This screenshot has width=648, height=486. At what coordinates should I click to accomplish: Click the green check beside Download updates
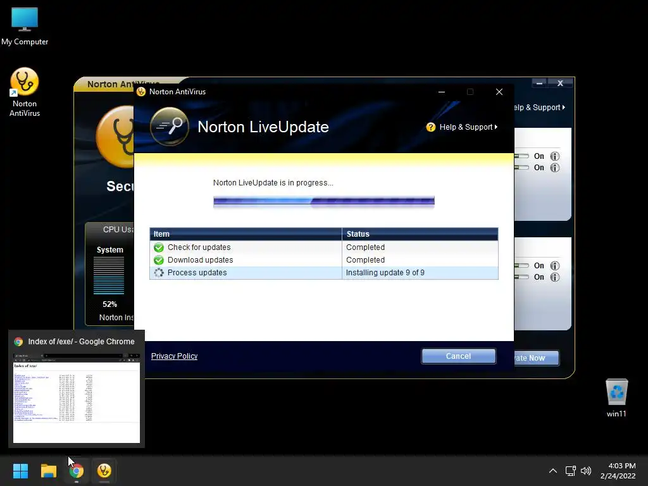(x=159, y=260)
